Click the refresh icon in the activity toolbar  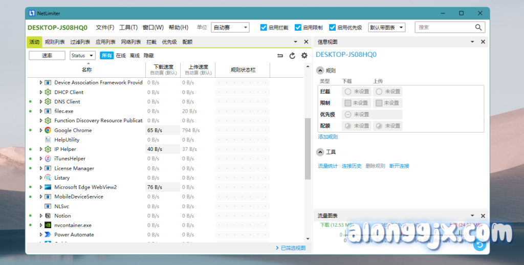(x=292, y=56)
